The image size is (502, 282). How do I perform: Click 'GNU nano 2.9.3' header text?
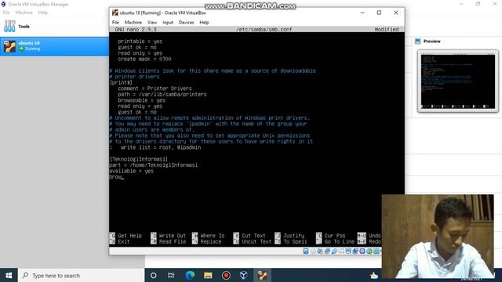[136, 29]
